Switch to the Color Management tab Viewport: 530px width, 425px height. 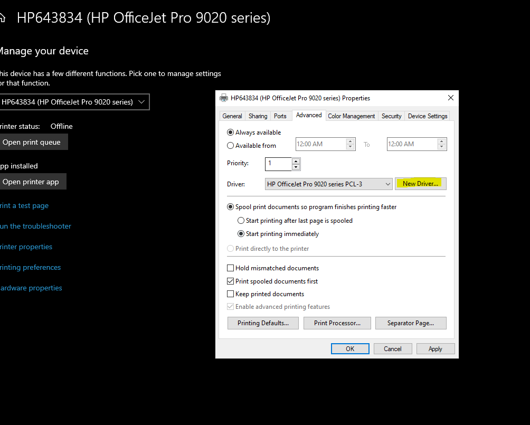pos(352,116)
